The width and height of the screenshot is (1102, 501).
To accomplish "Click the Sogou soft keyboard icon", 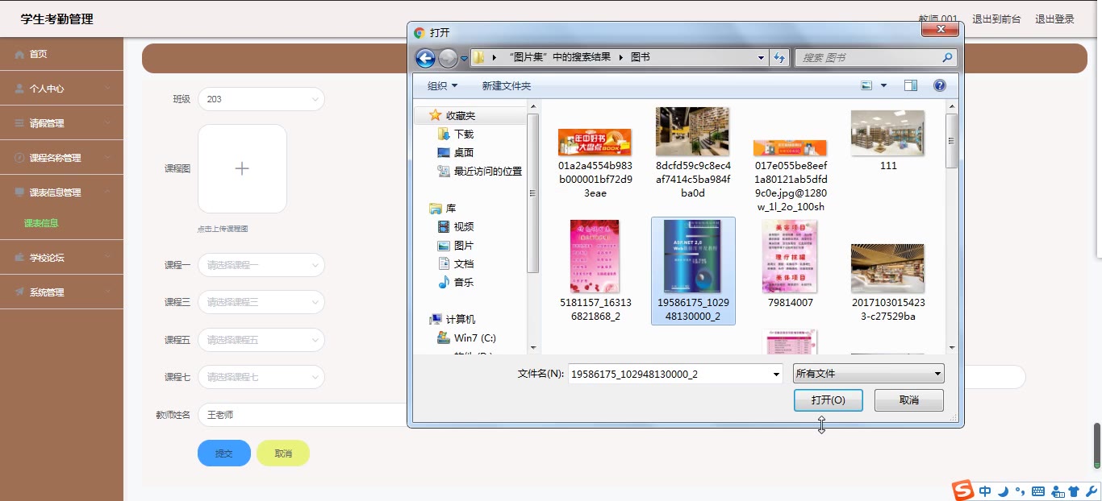I will pos(1038,491).
